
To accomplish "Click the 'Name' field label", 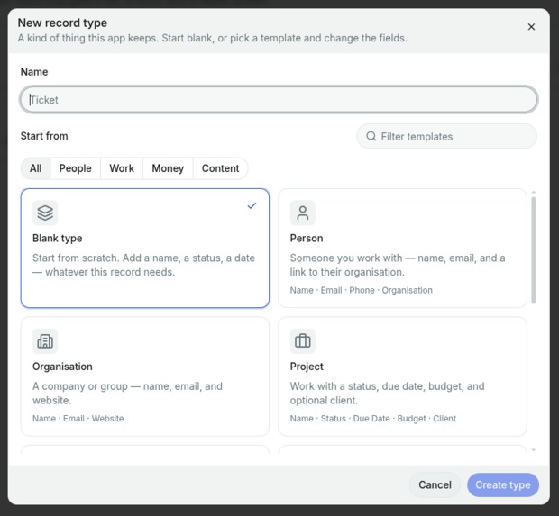I will click(x=34, y=72).
